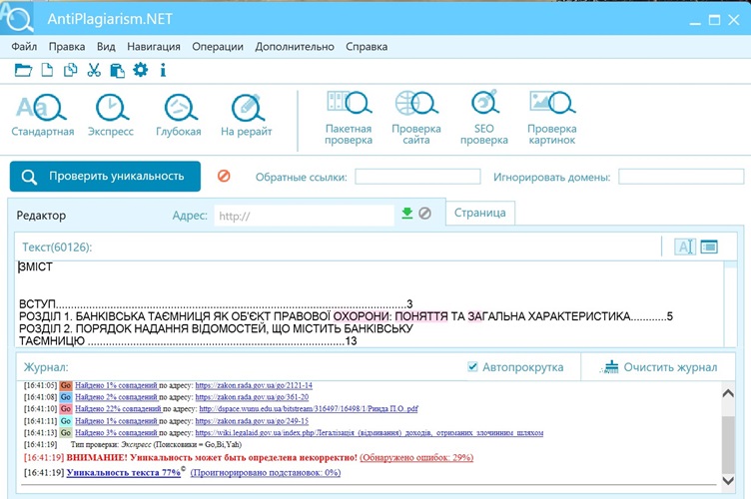Screen dimensions: 751x499
Task: Click into the Игнорировать домены input field
Action: [681, 177]
